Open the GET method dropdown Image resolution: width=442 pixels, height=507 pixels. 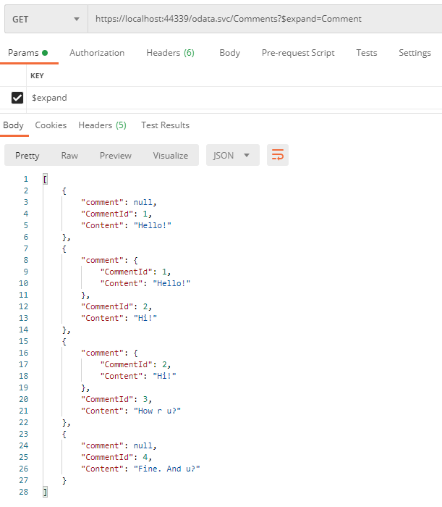coord(46,19)
